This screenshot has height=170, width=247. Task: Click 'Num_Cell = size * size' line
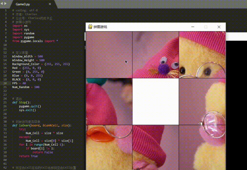click(44, 133)
